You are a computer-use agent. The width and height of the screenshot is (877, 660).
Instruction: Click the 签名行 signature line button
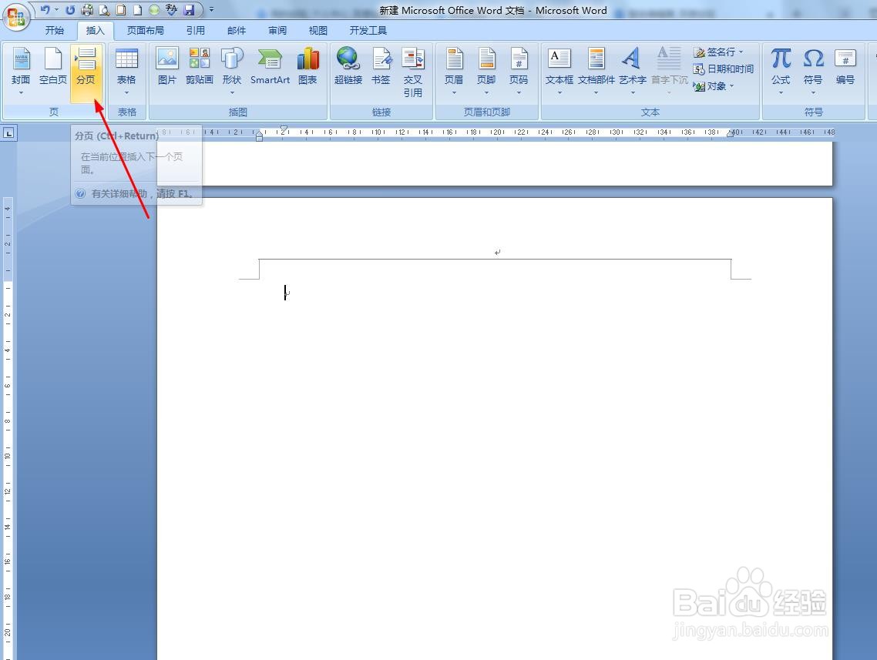pyautogui.click(x=719, y=52)
